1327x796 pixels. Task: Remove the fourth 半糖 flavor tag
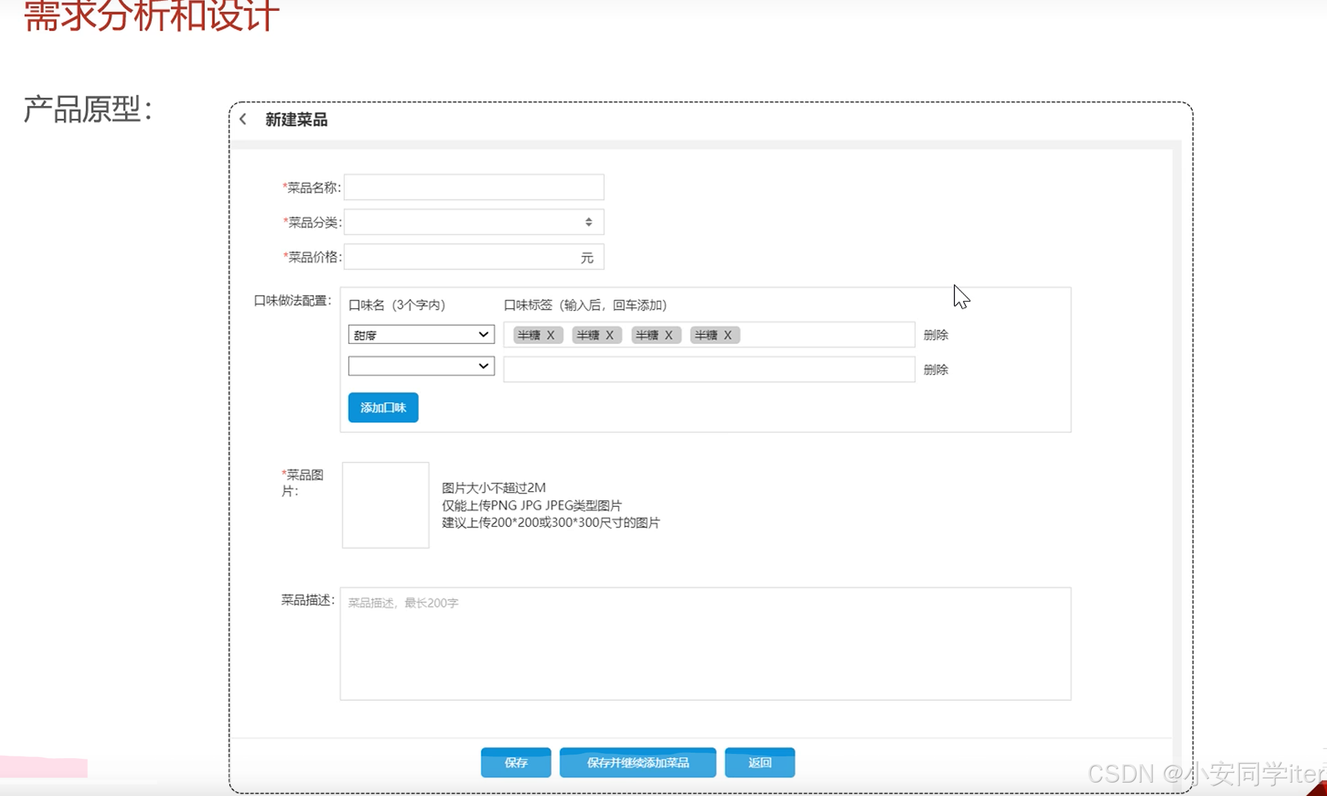click(x=728, y=335)
